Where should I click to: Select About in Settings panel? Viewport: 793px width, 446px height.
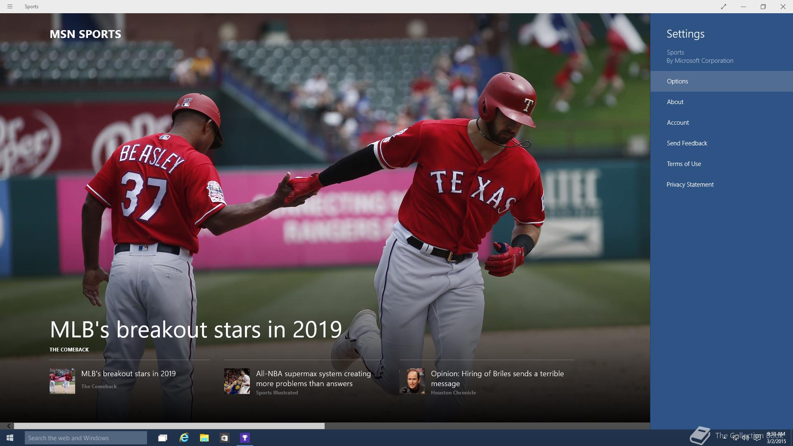pos(722,102)
